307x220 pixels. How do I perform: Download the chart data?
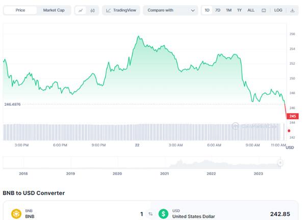[292, 10]
